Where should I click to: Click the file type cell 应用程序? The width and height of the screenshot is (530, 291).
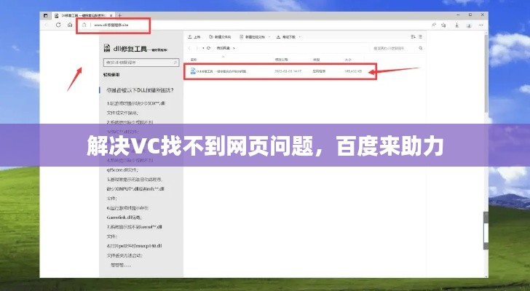tap(319, 71)
